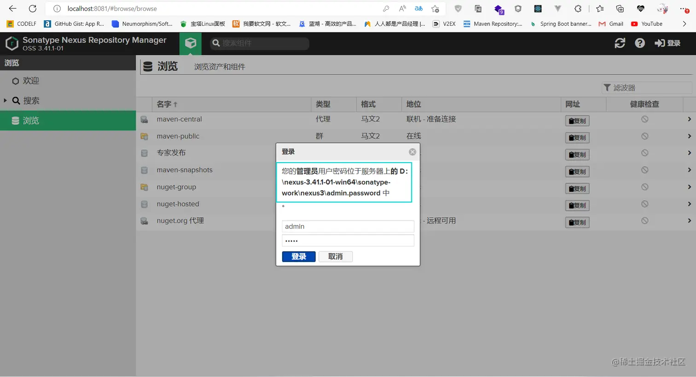Click nuget.org 代理 health check icon
The width and height of the screenshot is (696, 377).
coord(645,221)
